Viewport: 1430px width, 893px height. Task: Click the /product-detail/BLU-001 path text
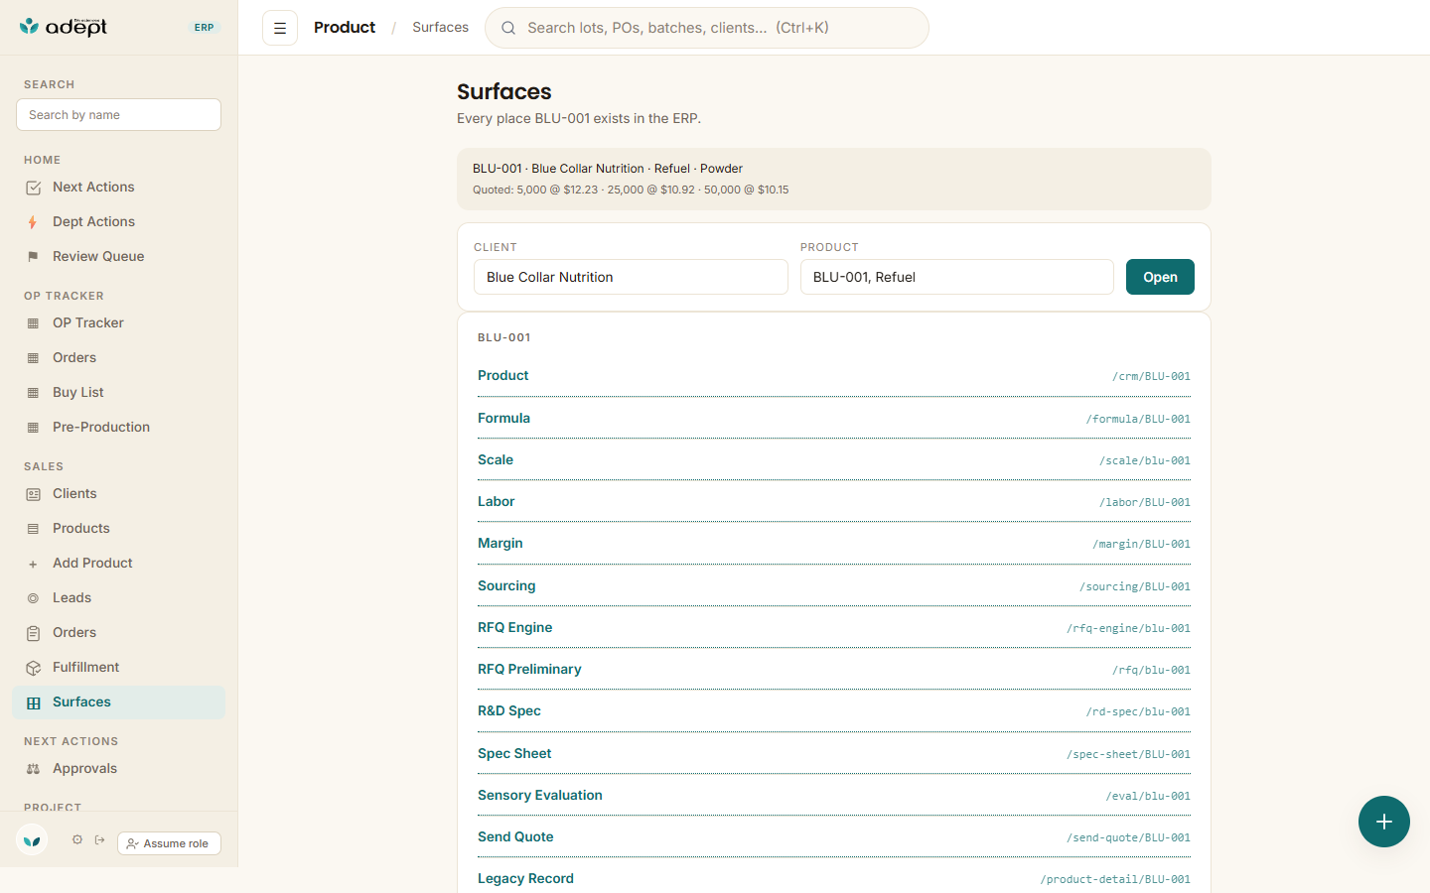(1115, 879)
